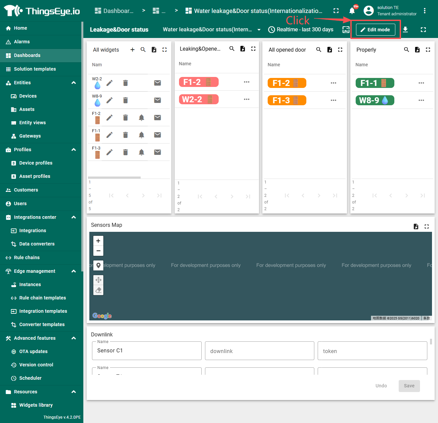Click the alarm bell icon for F1-2

coord(141,118)
